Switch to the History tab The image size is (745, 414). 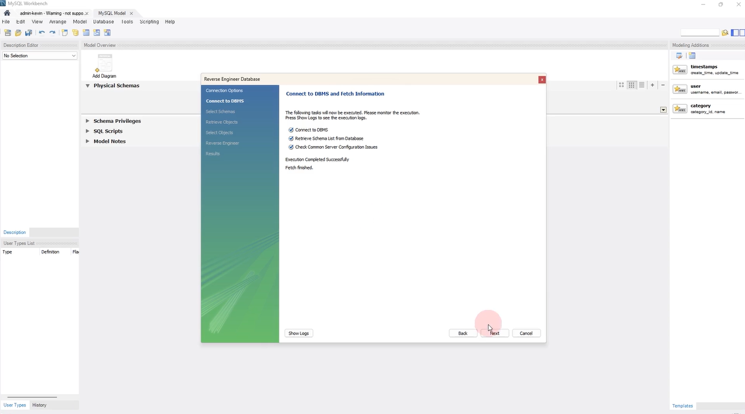pos(39,405)
